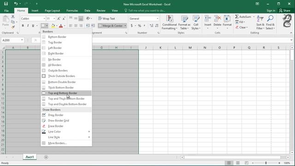
Task: Switch to Page Layout view icon
Action: [x=238, y=163]
